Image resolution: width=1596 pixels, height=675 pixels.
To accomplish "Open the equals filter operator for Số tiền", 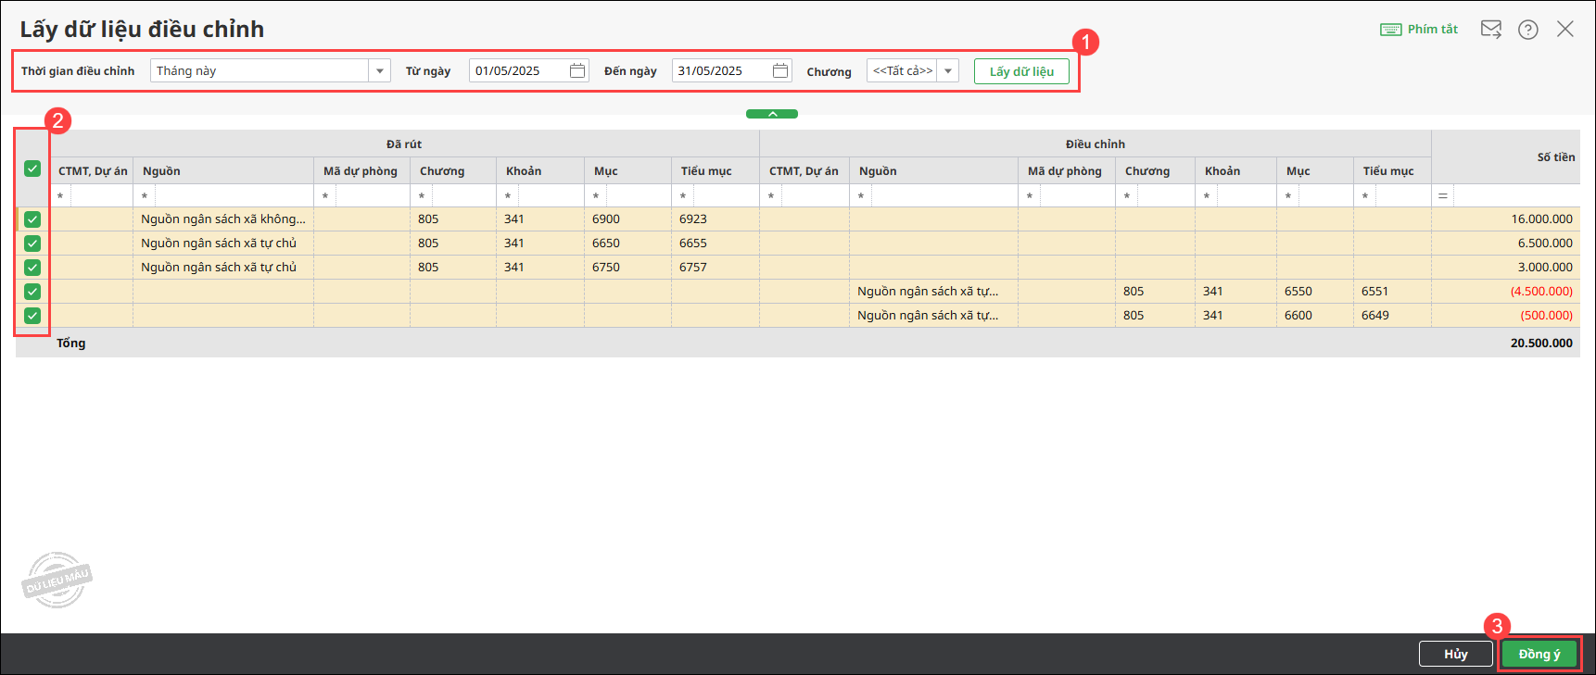I will click(x=1443, y=196).
